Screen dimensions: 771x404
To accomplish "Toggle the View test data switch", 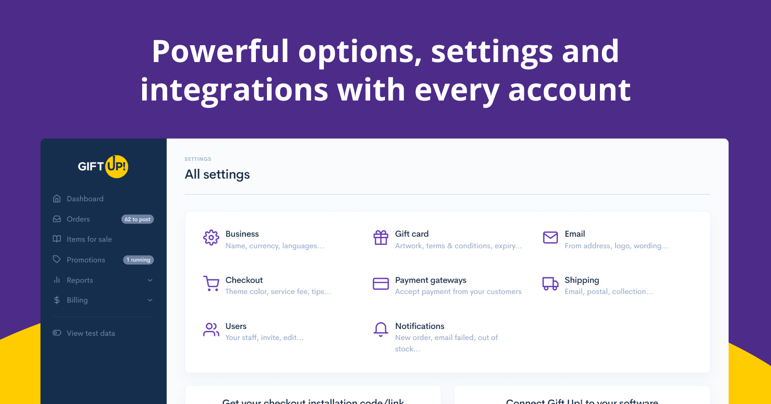I will pos(57,333).
